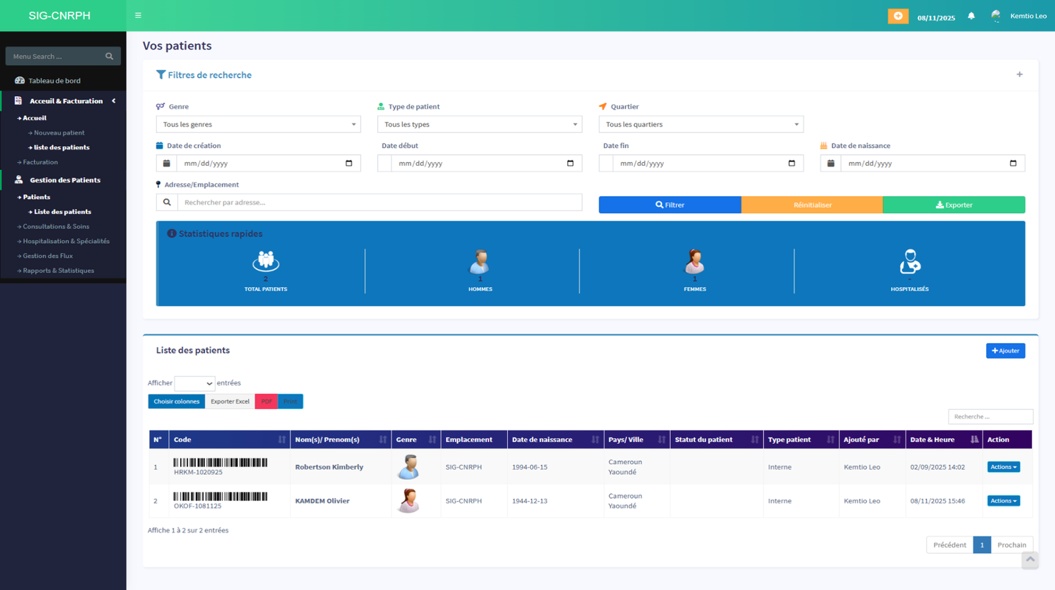Click the Menu Search magnifier icon

coord(109,57)
